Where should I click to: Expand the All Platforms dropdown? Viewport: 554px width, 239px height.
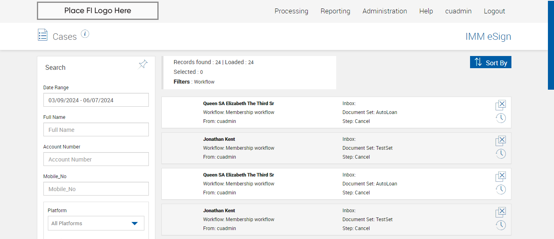(96, 223)
